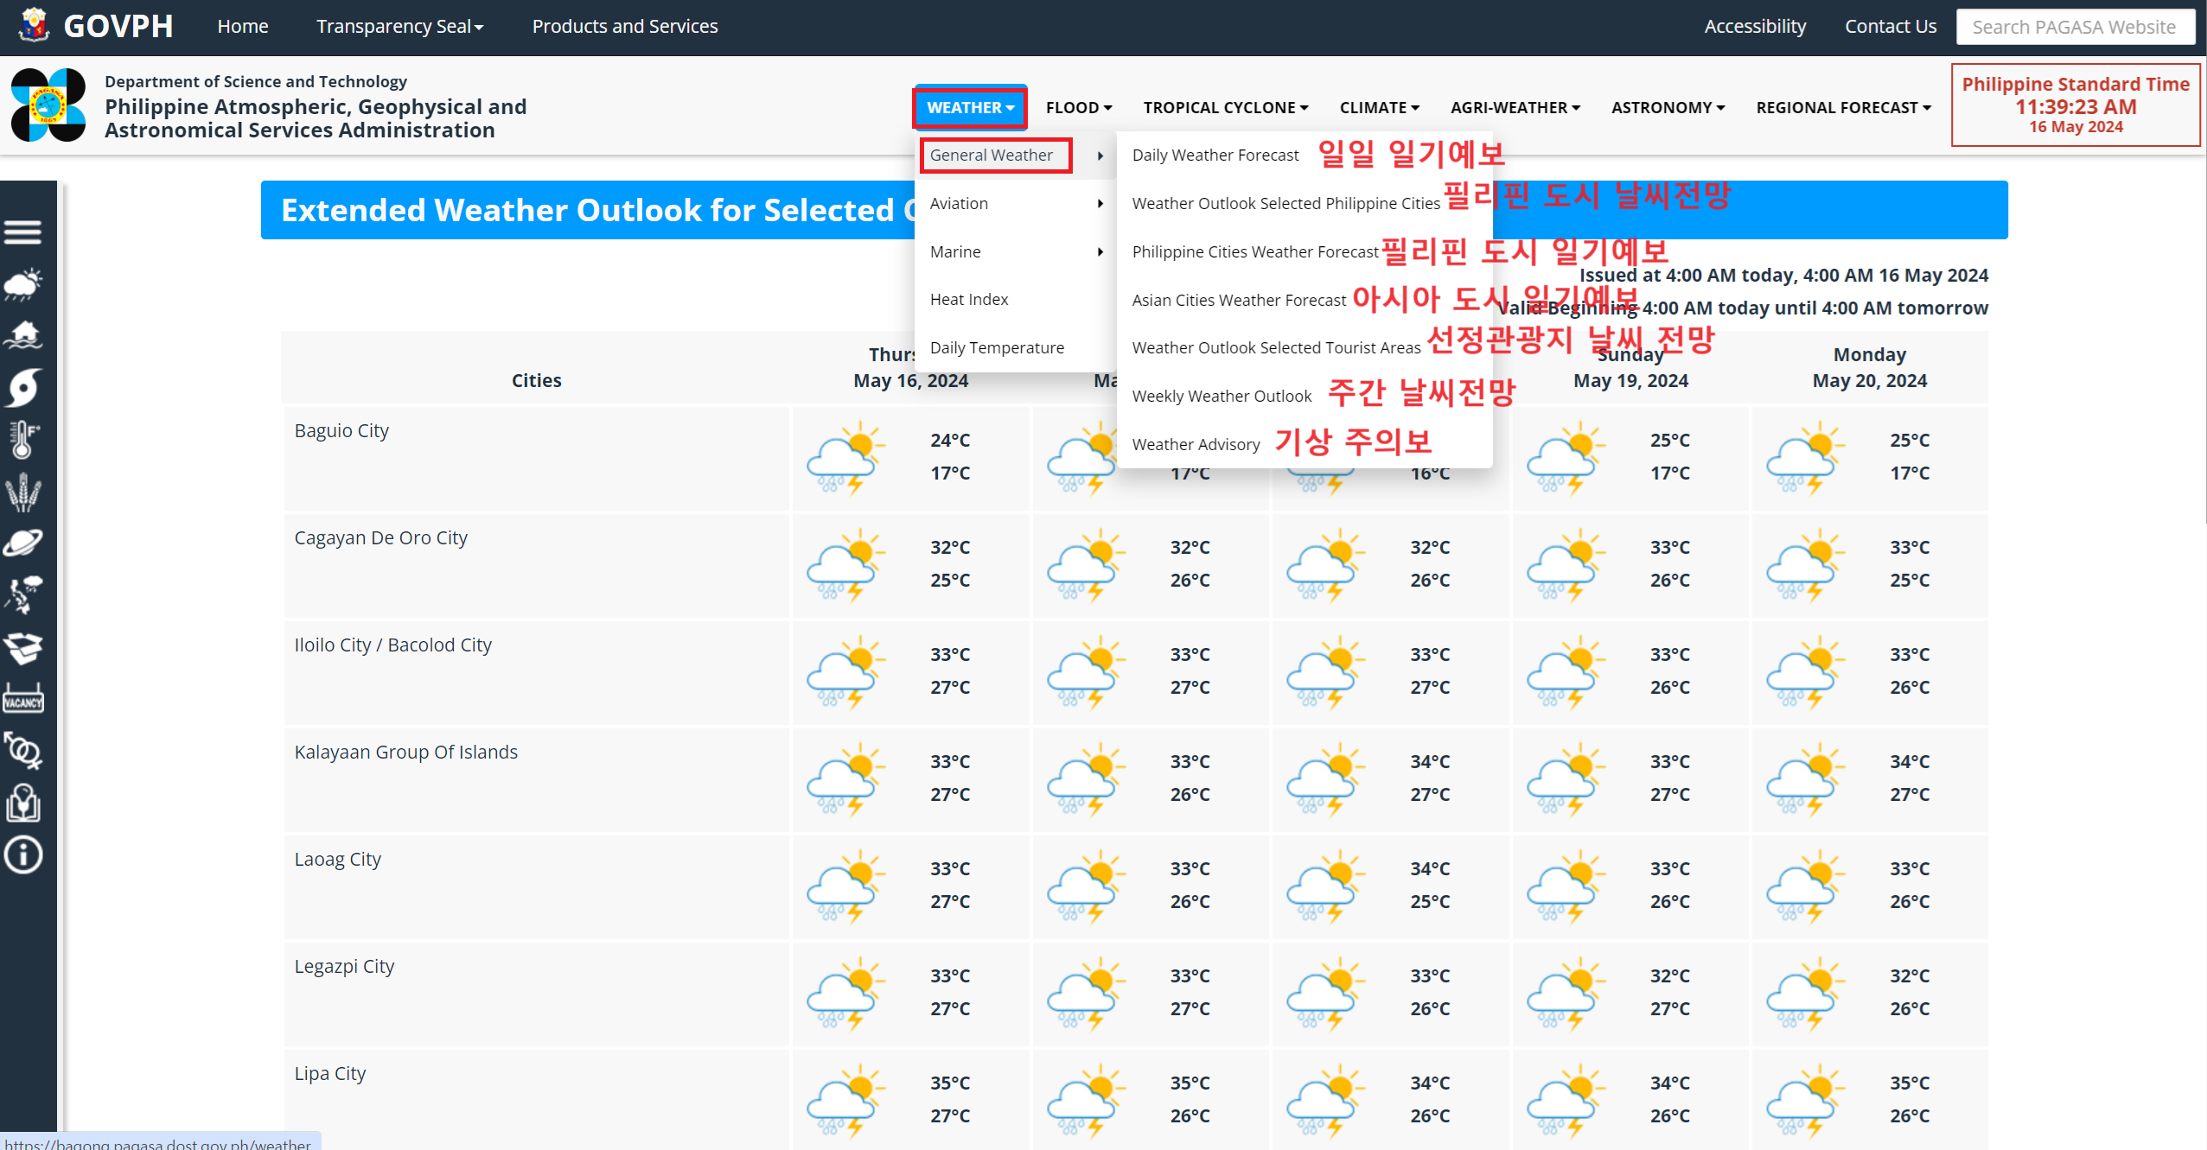The height and width of the screenshot is (1150, 2207).
Task: Click the thermometer climate sidebar icon
Action: click(x=23, y=439)
